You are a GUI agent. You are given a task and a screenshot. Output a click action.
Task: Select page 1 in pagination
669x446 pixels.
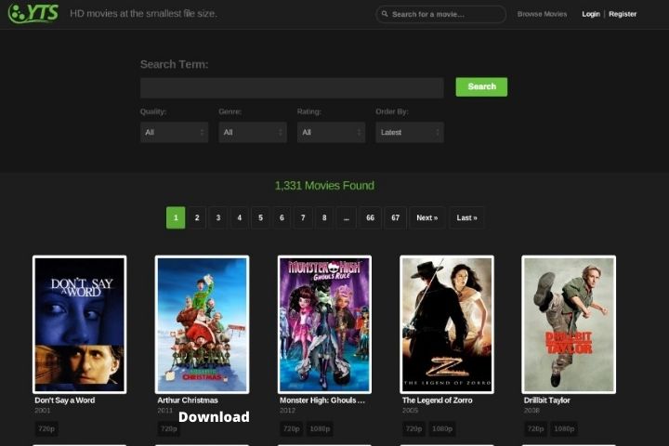coord(176,217)
